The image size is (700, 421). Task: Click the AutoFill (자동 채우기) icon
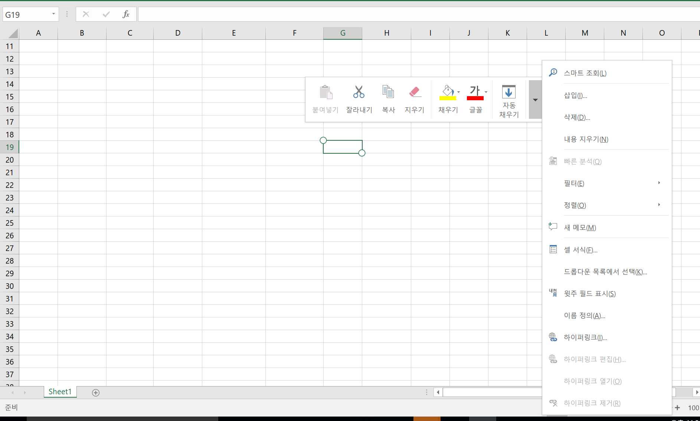click(508, 92)
